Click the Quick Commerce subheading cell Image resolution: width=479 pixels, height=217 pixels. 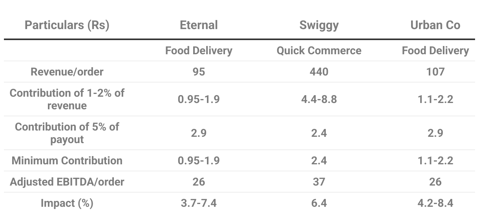pos(319,51)
